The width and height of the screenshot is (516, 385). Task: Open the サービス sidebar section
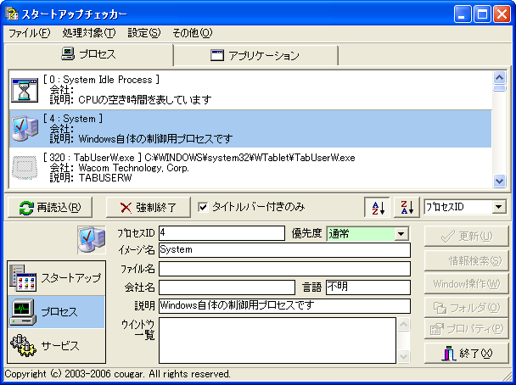pos(57,345)
